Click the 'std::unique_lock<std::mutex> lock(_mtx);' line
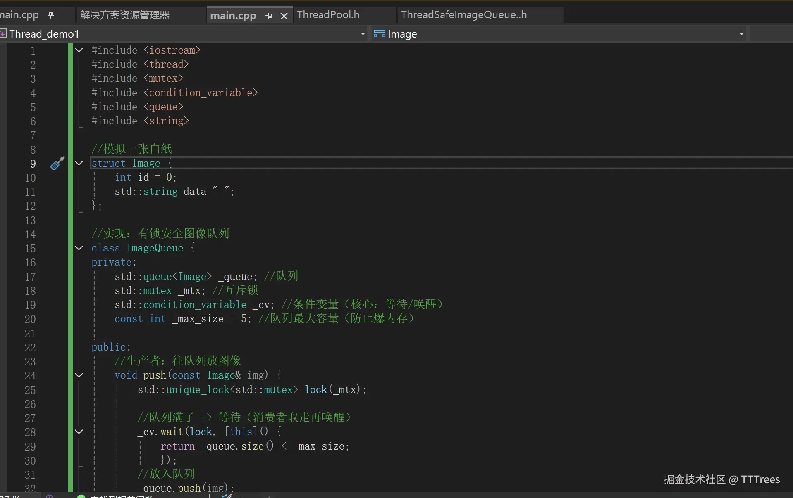 (x=252, y=390)
